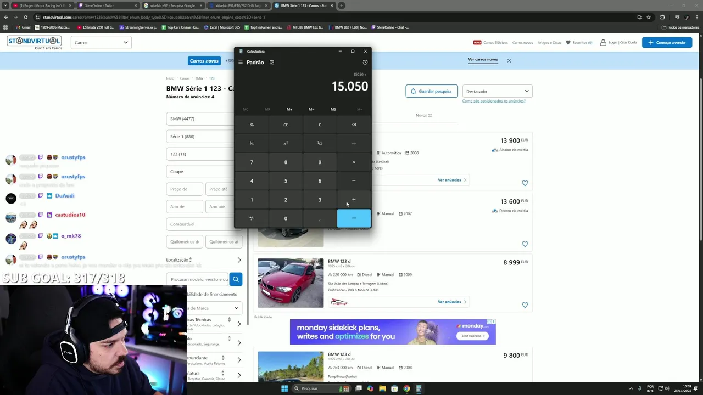The image size is (703, 395).
Task: Click the M- memory subtract button
Action: click(x=311, y=109)
